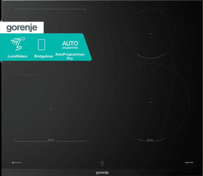Tap the info icon at bottom center
Screen dimensions: 203x176
[102, 163]
